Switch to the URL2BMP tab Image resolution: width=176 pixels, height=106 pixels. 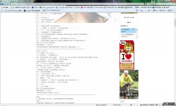(x=33, y=11)
